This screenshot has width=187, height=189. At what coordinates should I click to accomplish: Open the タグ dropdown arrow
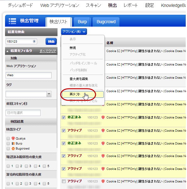click(49, 94)
